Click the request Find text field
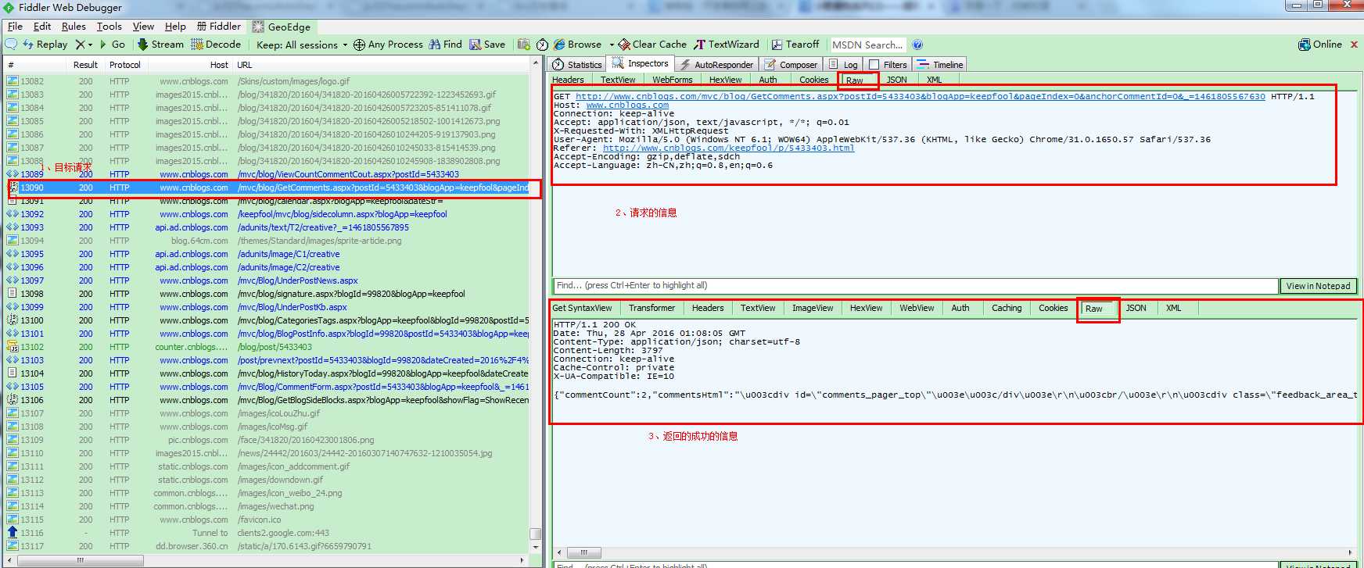The image size is (1364, 568). [916, 285]
